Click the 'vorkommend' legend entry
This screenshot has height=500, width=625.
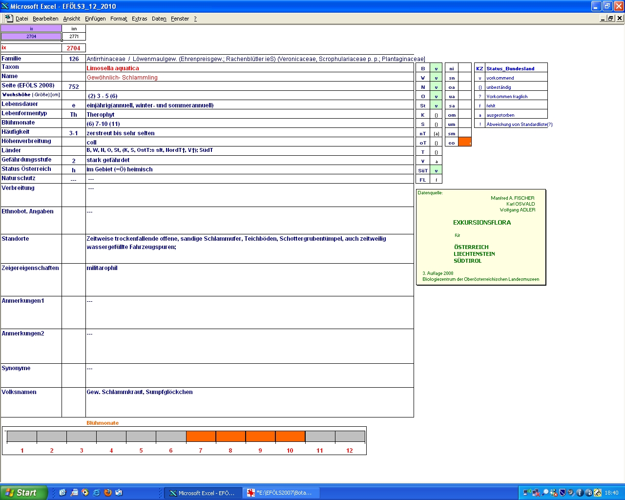516,78
